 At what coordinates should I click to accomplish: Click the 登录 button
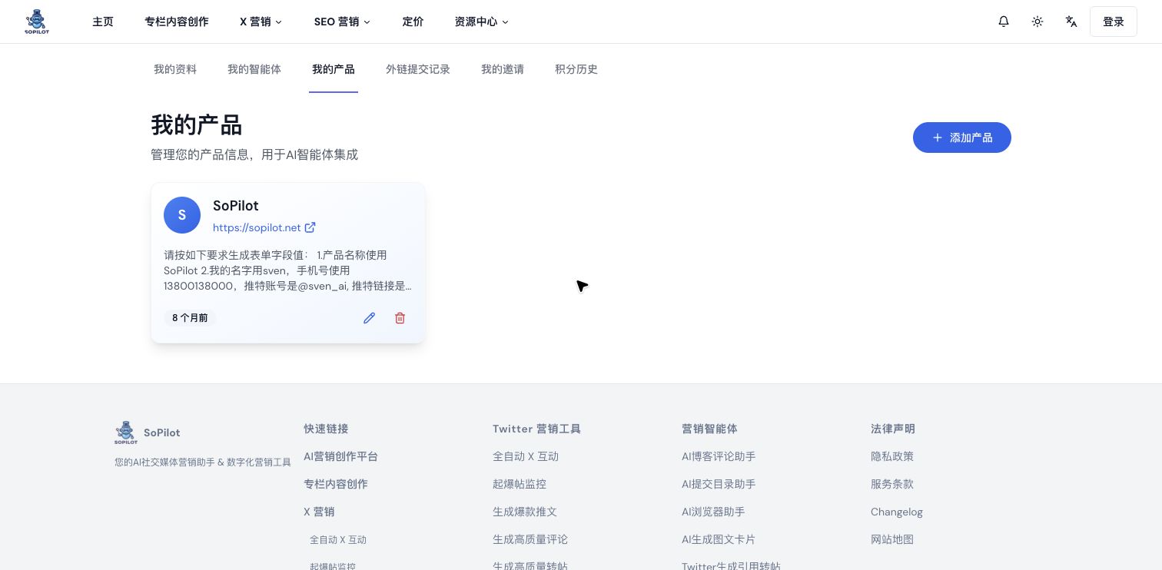click(1114, 22)
